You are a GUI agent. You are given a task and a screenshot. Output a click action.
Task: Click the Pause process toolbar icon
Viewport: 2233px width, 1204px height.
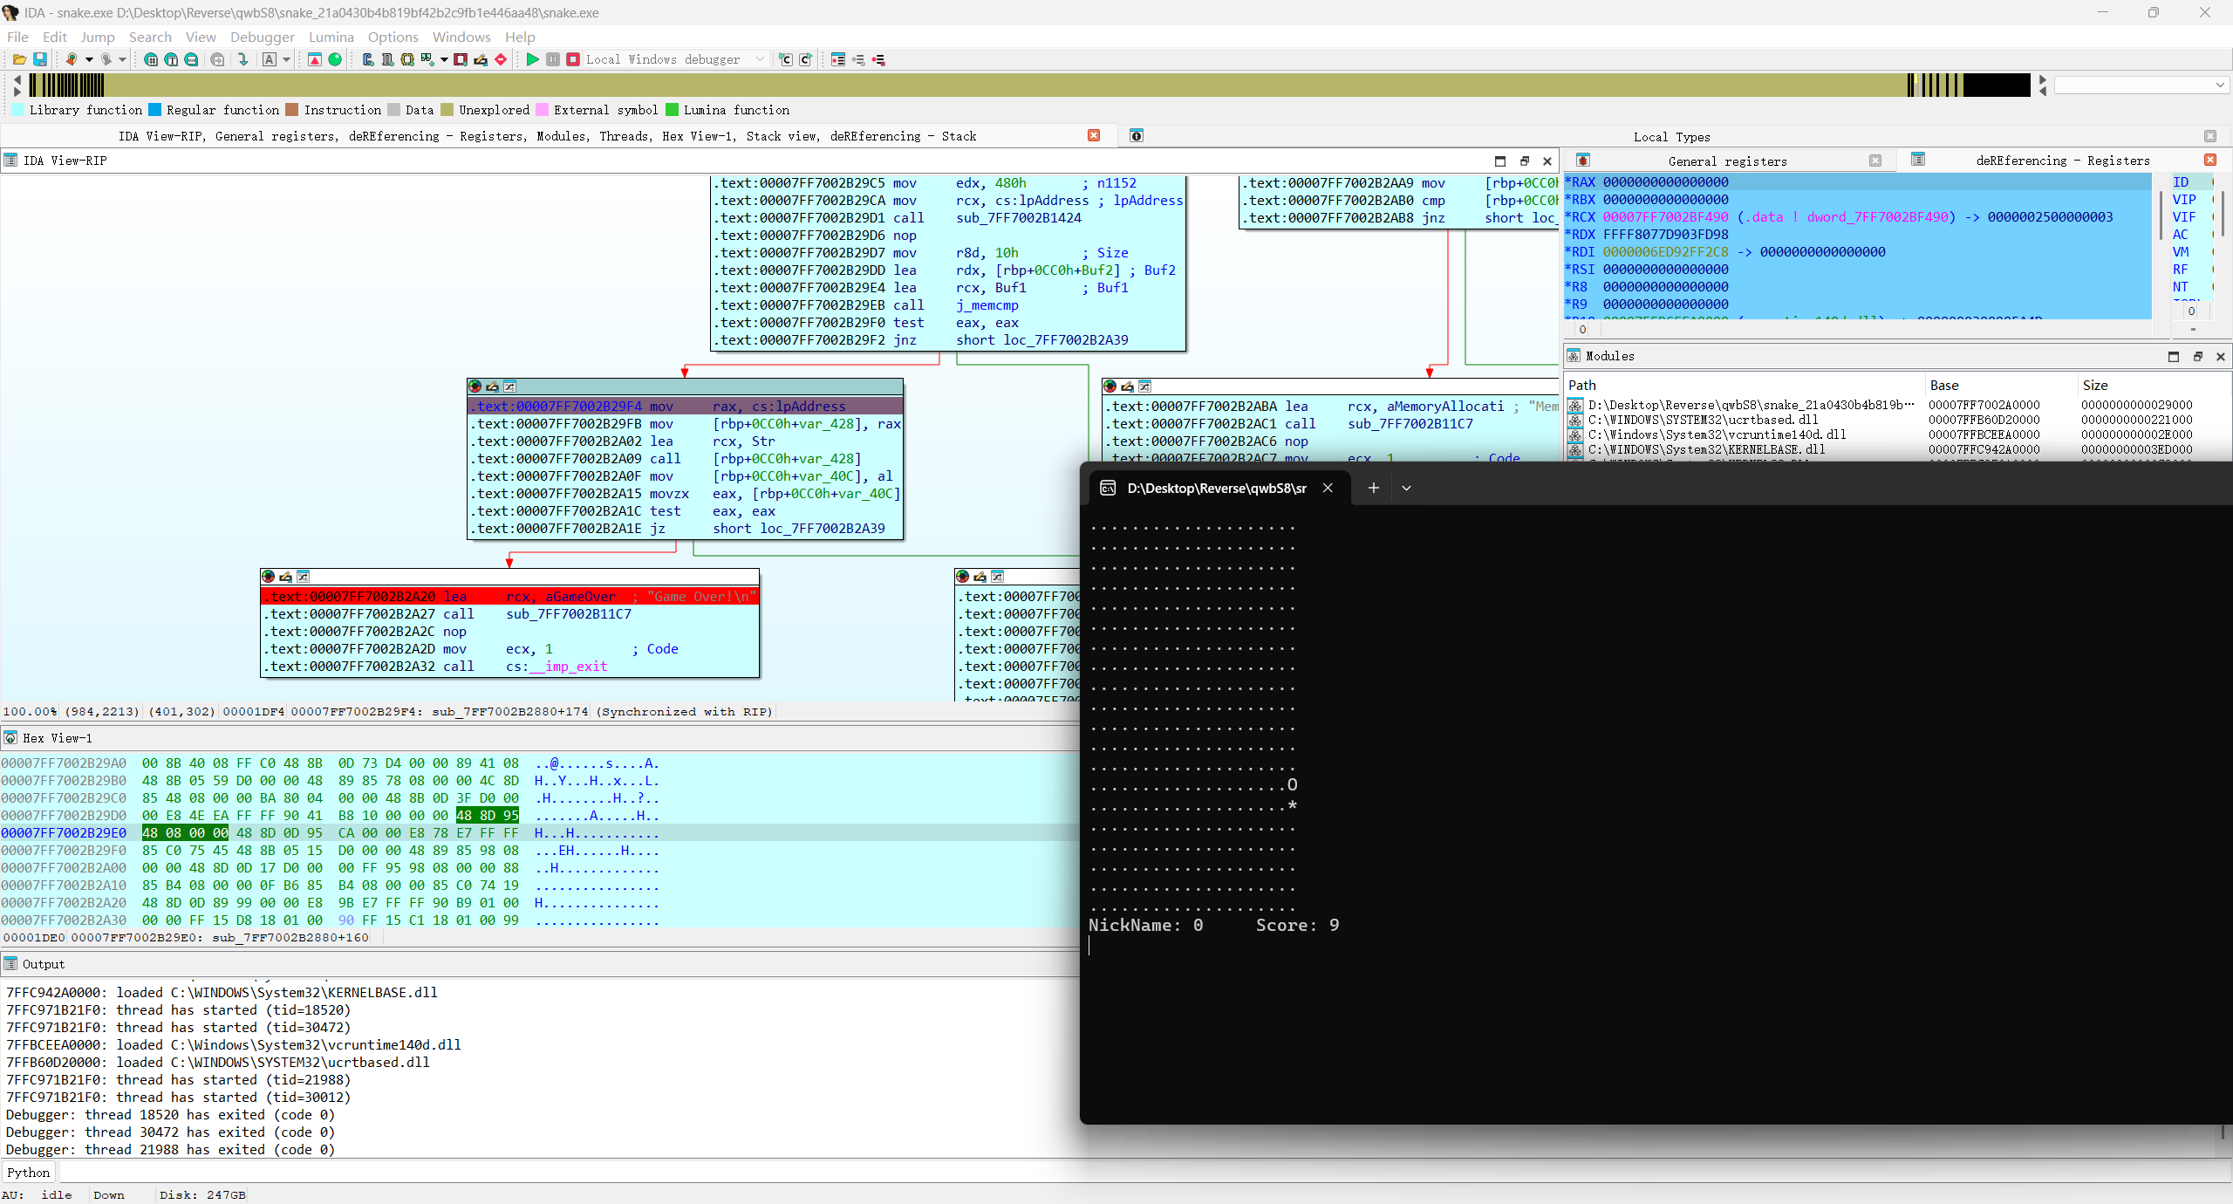tap(553, 59)
